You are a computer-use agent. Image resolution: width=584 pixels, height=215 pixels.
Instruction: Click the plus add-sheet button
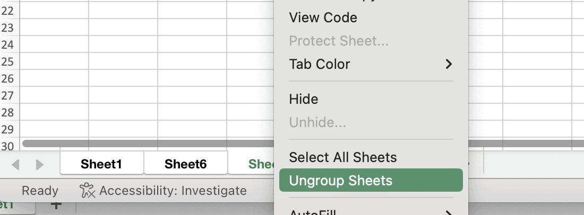coord(56,205)
